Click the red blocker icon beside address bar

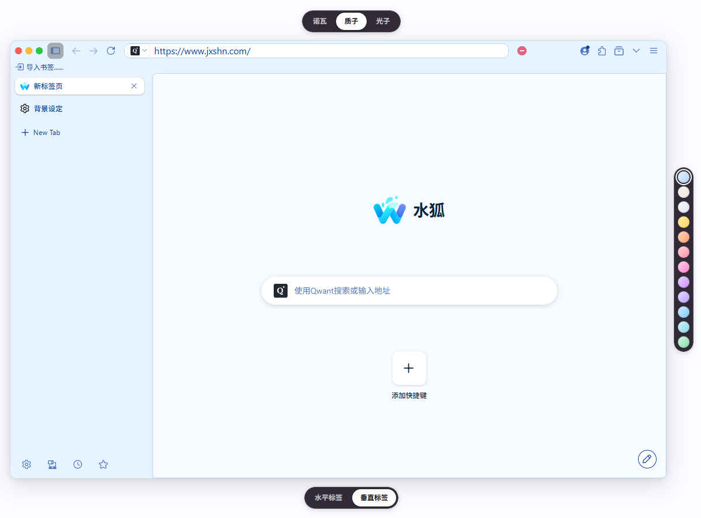(x=522, y=51)
